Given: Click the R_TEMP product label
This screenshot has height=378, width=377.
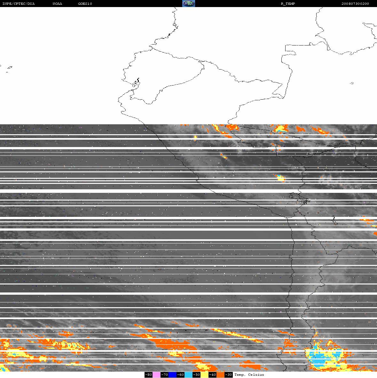Looking at the screenshot, I should click(x=288, y=4).
